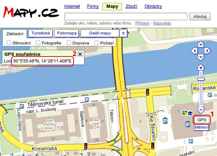217x156 pixels.
Task: Click the traffic light icon on Klimentská
Action: [x=86, y=146]
